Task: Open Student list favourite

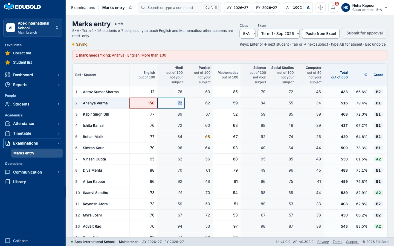Action: [x=22, y=62]
